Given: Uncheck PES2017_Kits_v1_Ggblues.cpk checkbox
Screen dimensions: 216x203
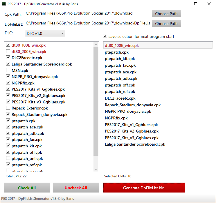Looking at the screenshot, I should pos(8,89).
